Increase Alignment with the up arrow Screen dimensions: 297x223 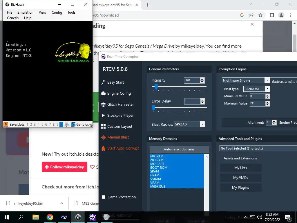[274, 121]
